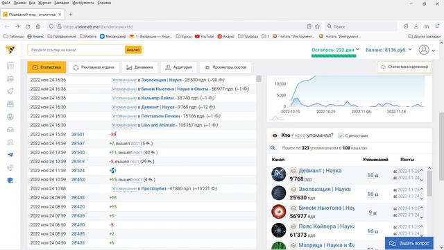444x250 pixels.
Task: Click Статистика картинкой button
Action: pos(404,67)
